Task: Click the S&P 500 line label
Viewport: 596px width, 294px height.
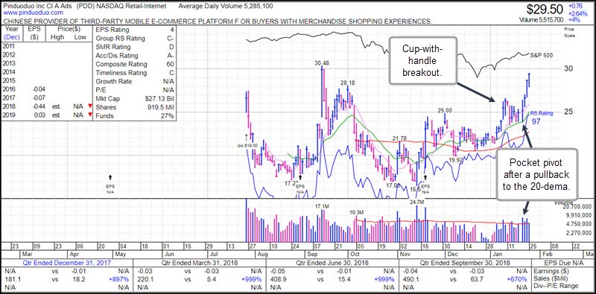Action: tap(542, 56)
